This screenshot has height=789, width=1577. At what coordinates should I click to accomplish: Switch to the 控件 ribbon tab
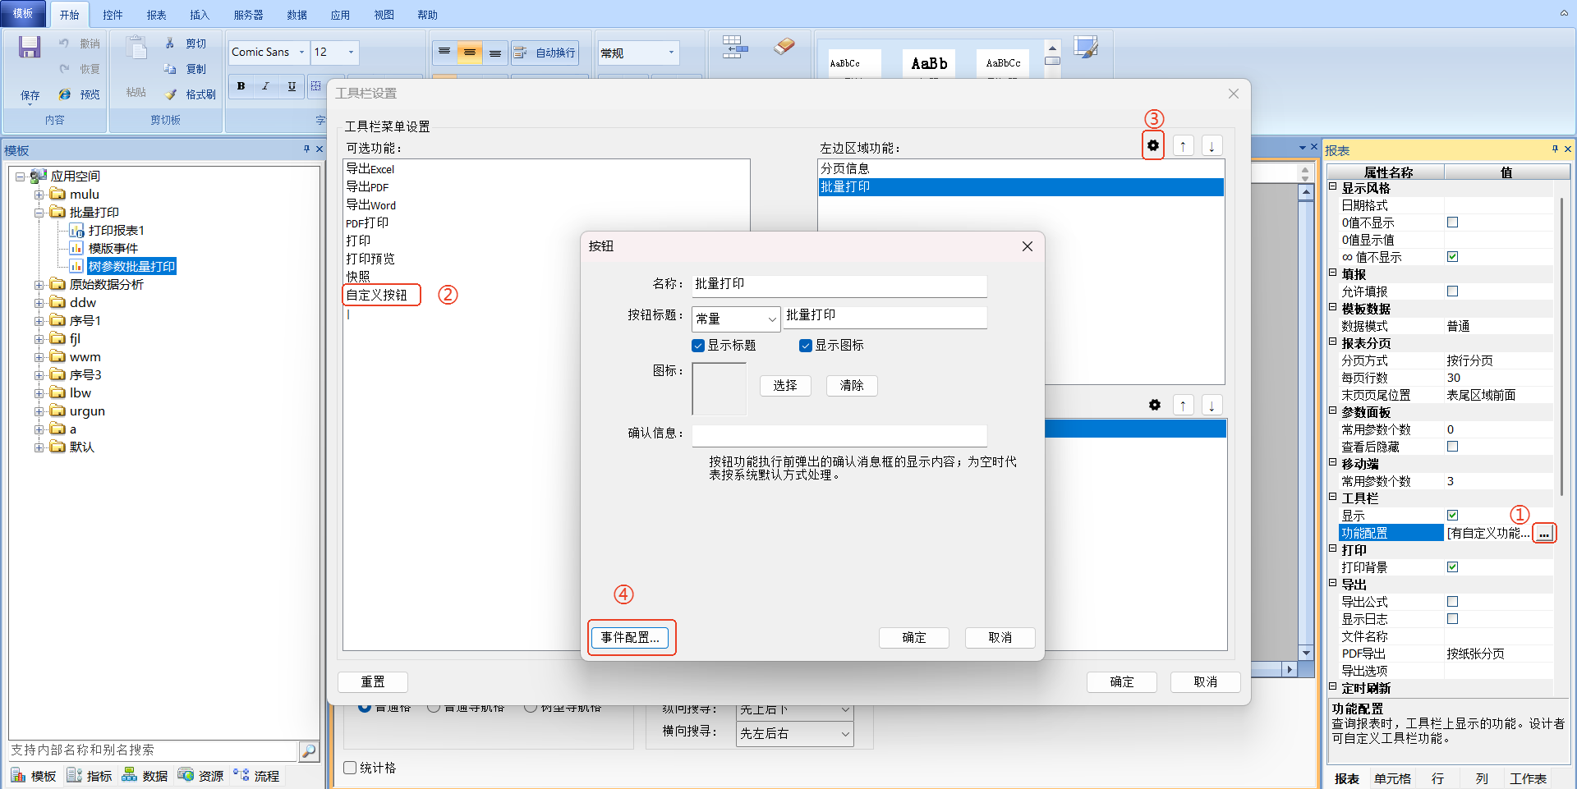pos(113,15)
